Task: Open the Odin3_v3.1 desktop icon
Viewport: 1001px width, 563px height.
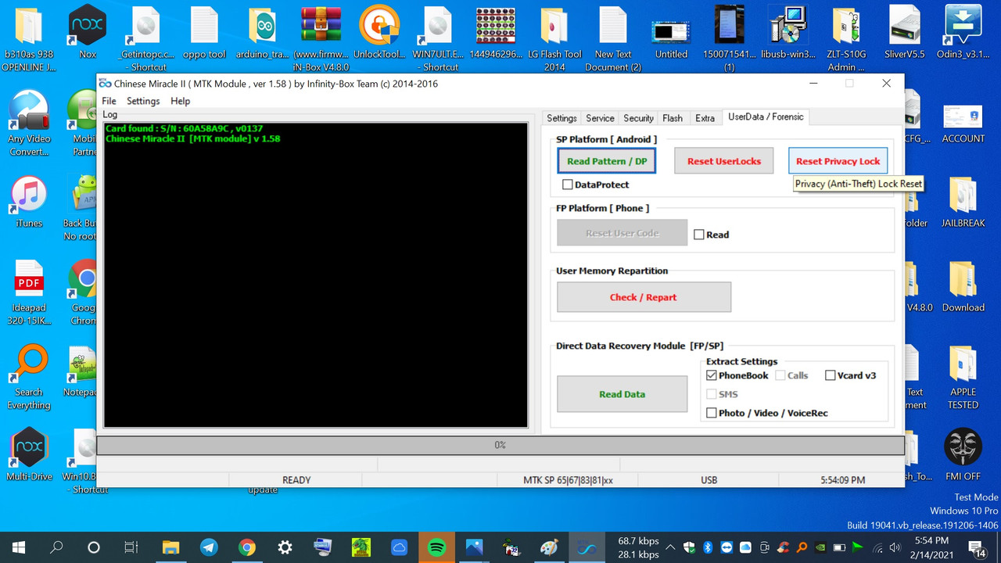Action: click(x=963, y=31)
